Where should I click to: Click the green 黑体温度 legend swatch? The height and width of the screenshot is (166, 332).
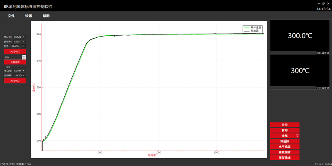247,27
